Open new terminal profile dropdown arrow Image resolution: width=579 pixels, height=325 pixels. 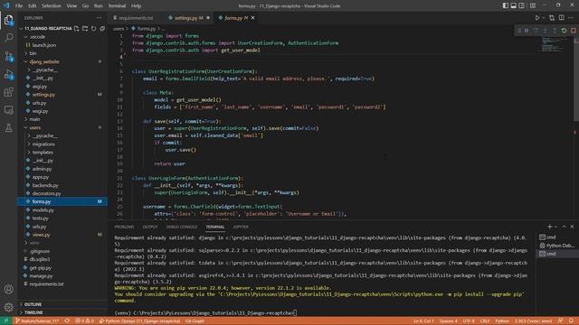(555, 227)
